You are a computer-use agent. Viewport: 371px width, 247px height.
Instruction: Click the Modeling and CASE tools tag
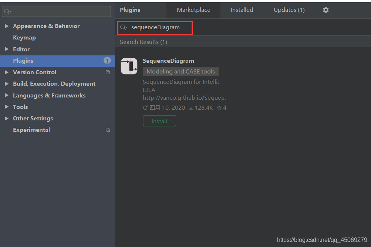(181, 71)
